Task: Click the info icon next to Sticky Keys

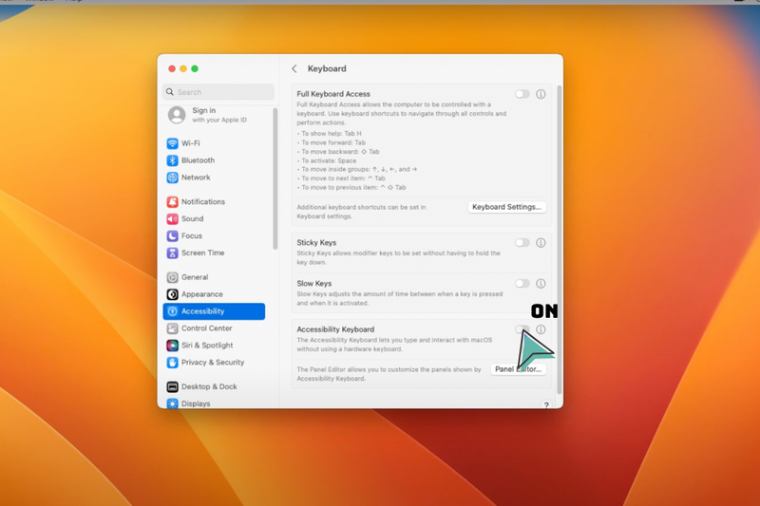Action: point(541,243)
